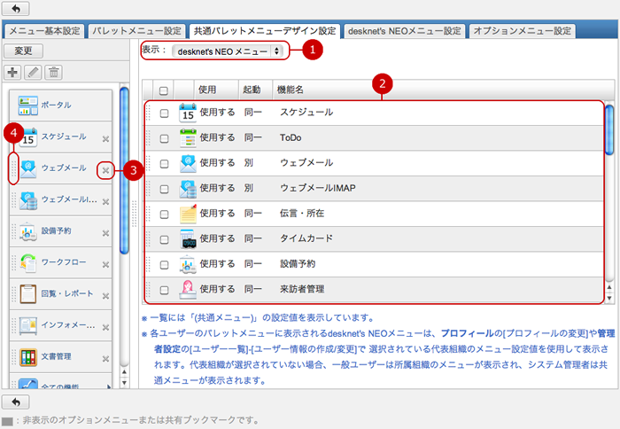Select ウェブメール item in left palette

coord(61,168)
